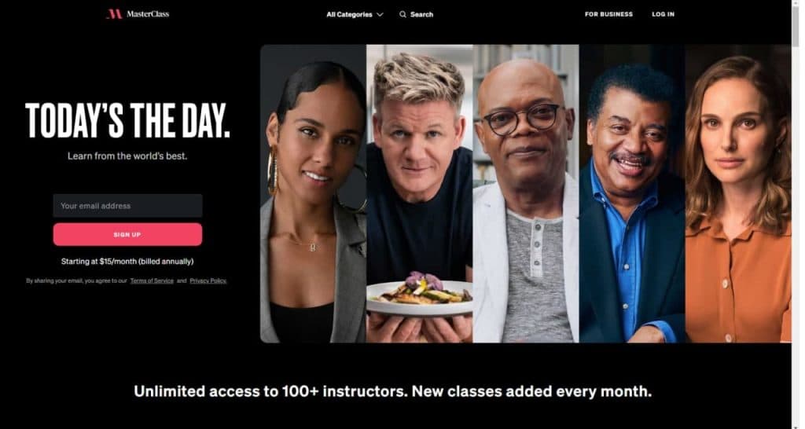Screen dimensions: 805x429
Task: Click the magnifying glass search icon
Action: tap(402, 14)
